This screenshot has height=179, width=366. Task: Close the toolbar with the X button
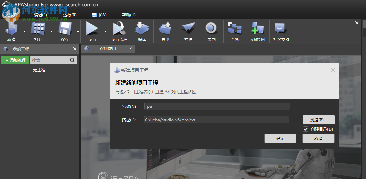(357, 23)
